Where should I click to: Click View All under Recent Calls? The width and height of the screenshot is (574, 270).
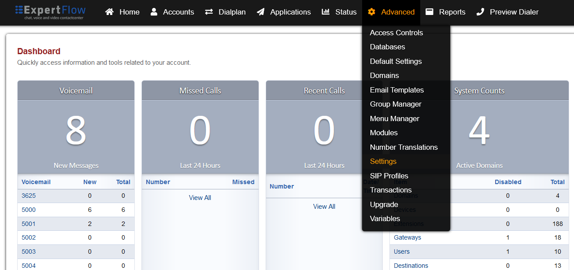[324, 207]
